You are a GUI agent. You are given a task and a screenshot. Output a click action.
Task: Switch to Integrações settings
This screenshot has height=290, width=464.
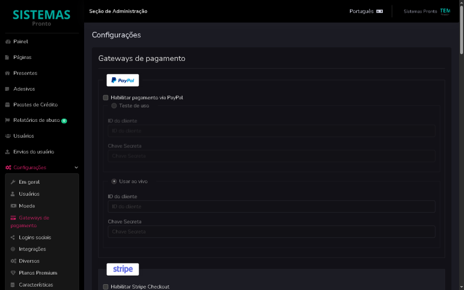pyautogui.click(x=13, y=248)
